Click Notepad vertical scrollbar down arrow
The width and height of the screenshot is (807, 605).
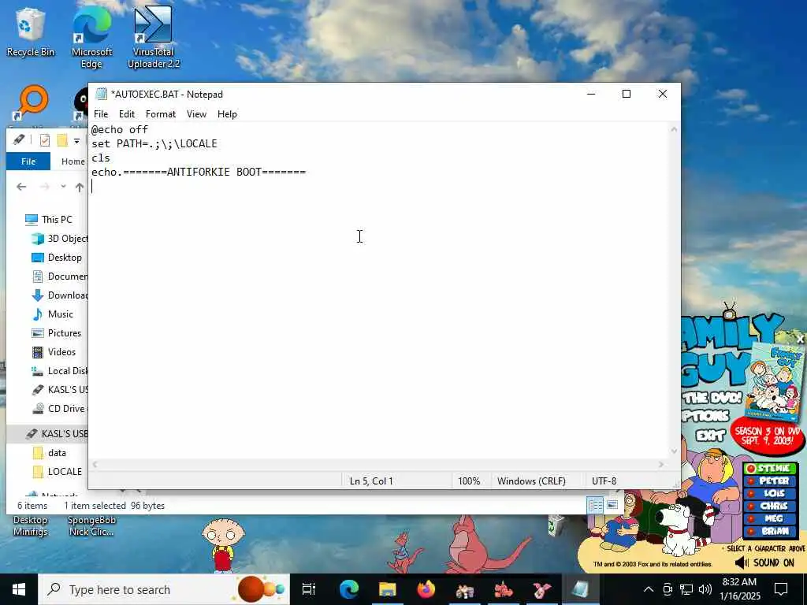tap(675, 451)
